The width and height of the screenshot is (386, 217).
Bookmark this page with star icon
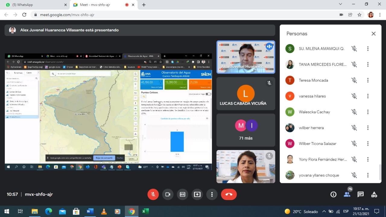click(359, 14)
